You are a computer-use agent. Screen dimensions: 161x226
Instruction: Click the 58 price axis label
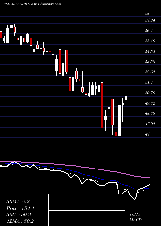(147, 13)
